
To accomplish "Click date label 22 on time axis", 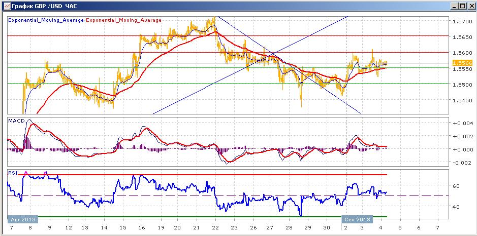I will 215,227.
